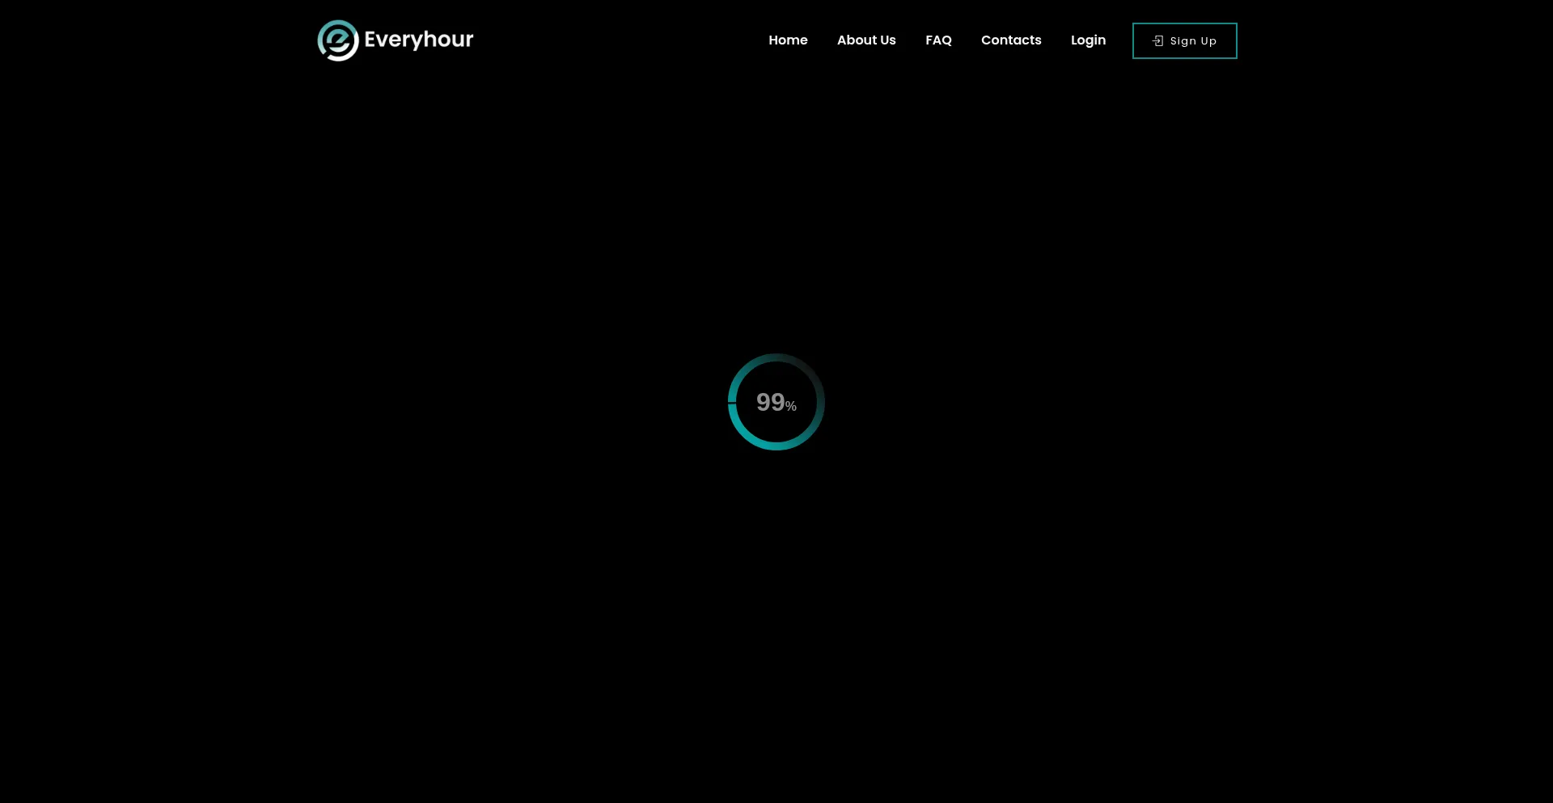
Task: Pick Contacts in the top navigation
Action: (1010, 40)
